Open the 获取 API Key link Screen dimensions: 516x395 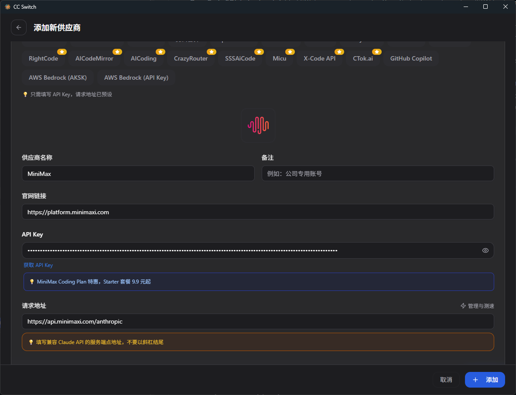click(x=38, y=265)
